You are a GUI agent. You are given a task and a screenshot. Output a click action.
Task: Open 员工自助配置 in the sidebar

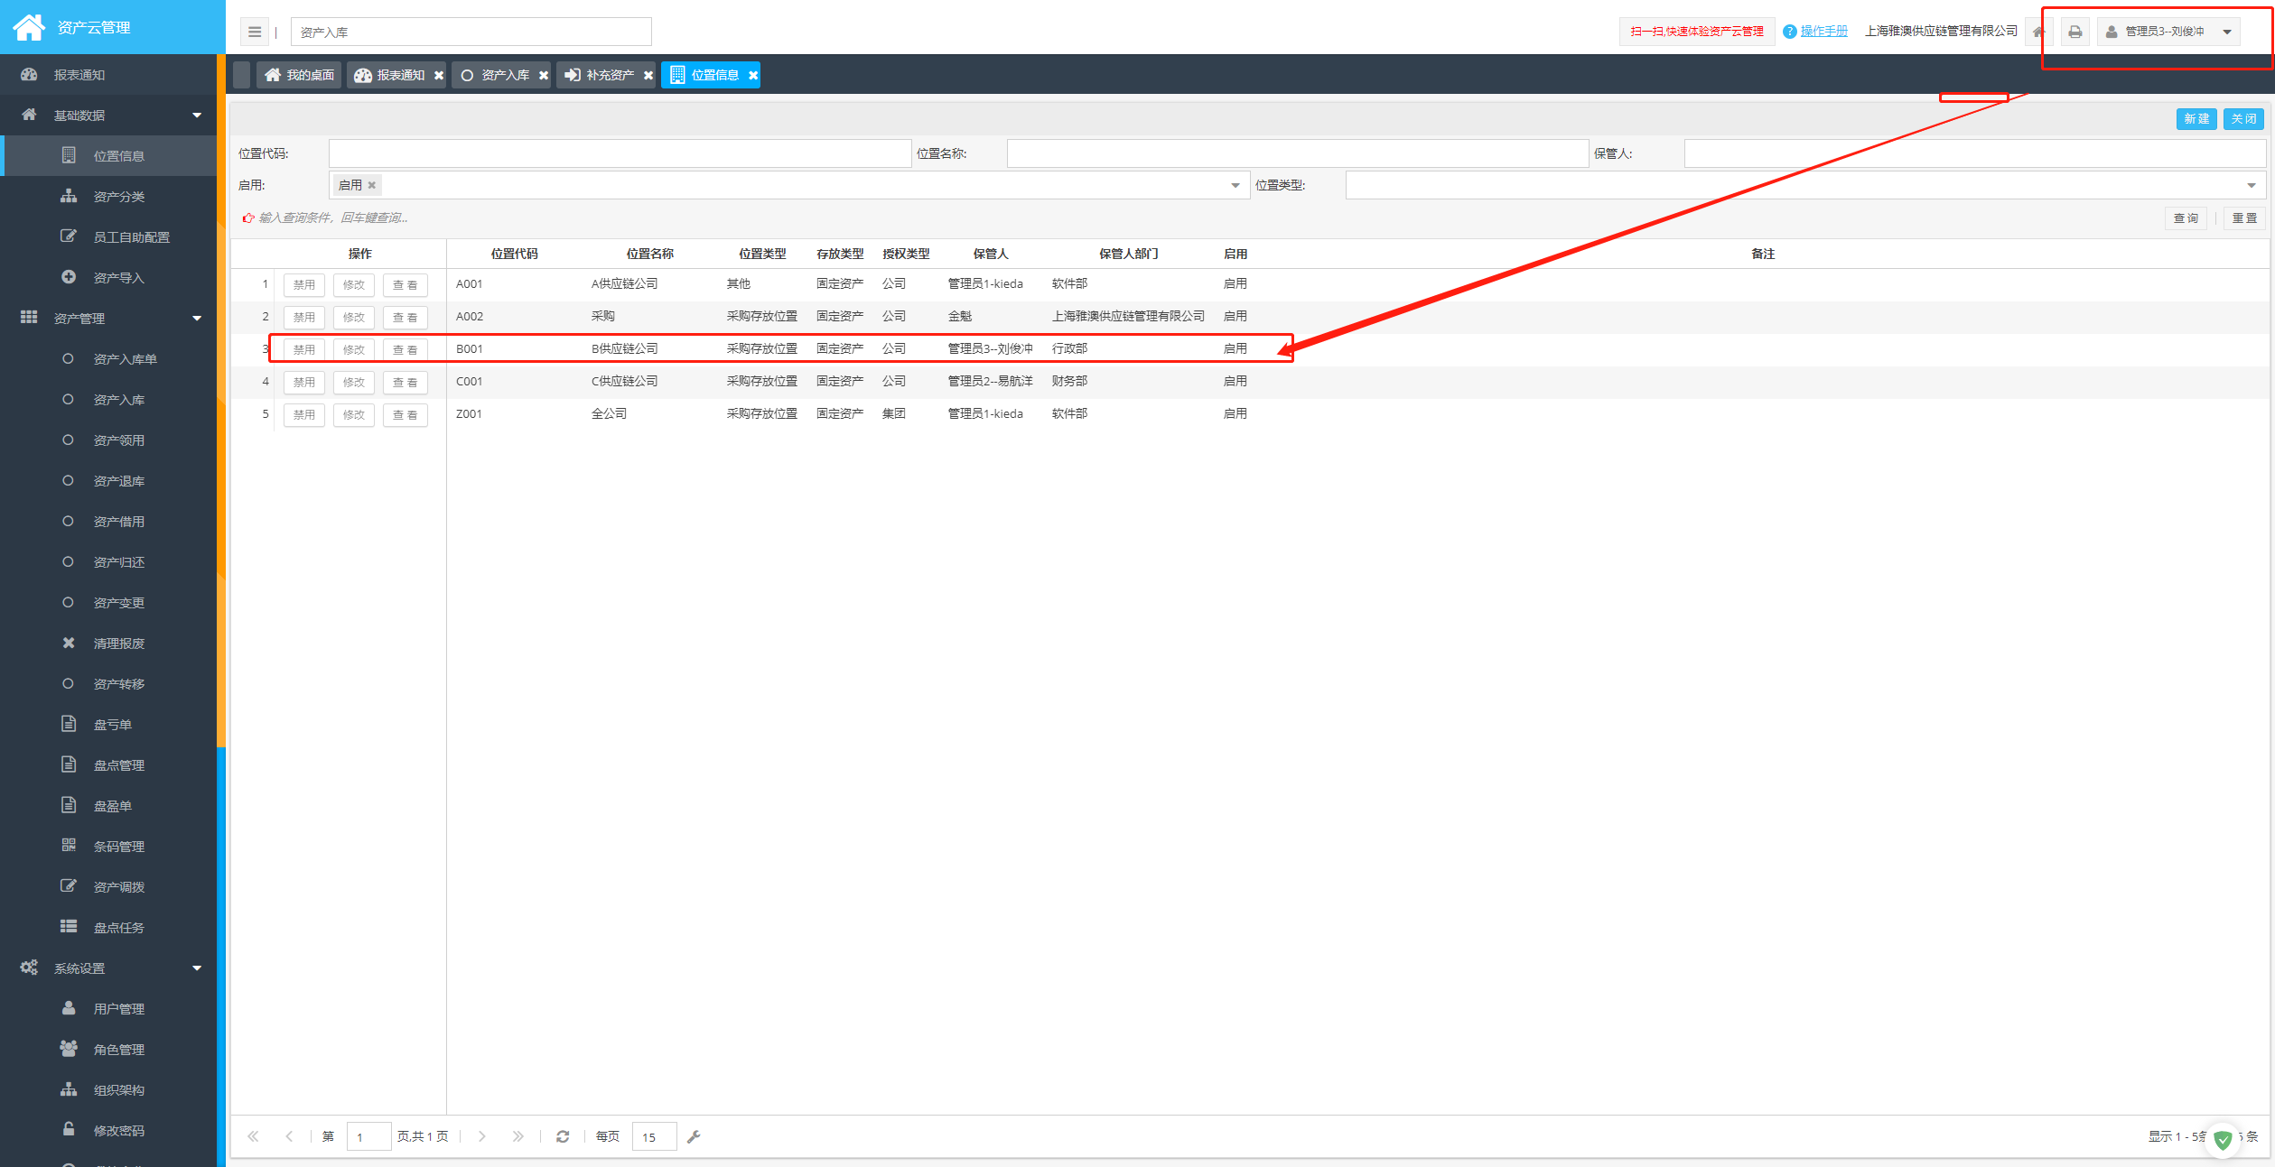(108, 237)
